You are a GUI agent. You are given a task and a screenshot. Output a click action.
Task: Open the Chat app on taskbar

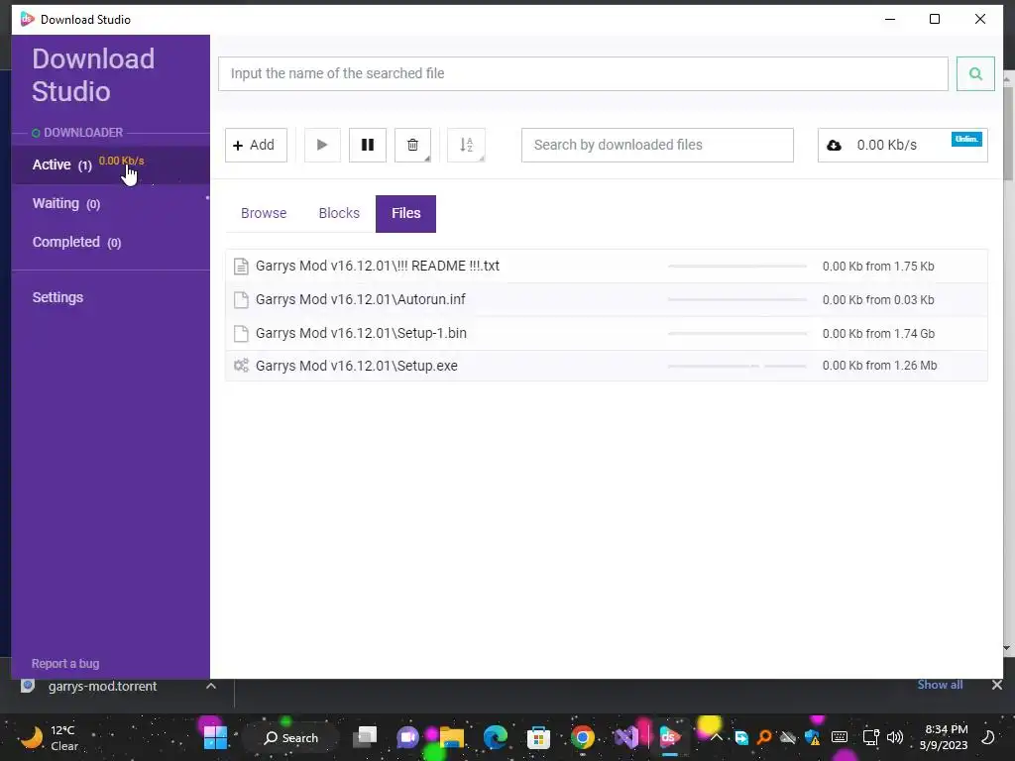coord(407,737)
